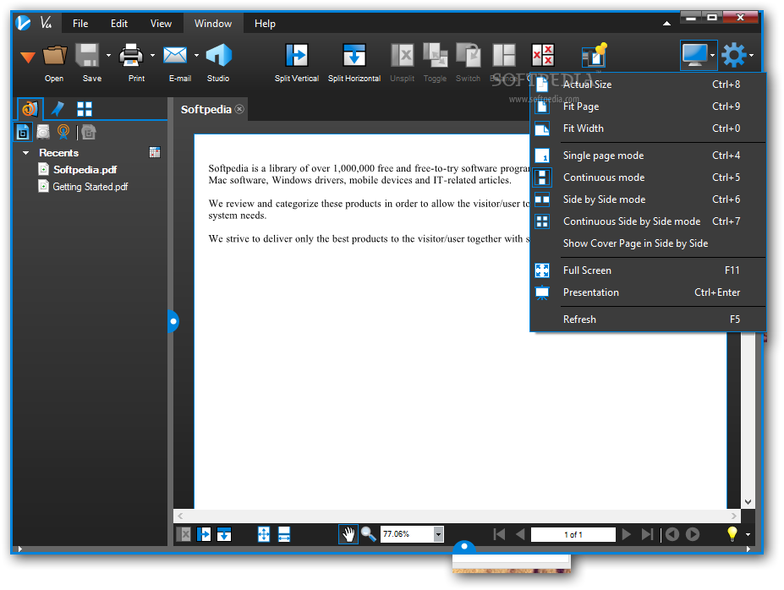The image size is (784, 590).
Task: Click the Print icon
Action: tap(131, 56)
